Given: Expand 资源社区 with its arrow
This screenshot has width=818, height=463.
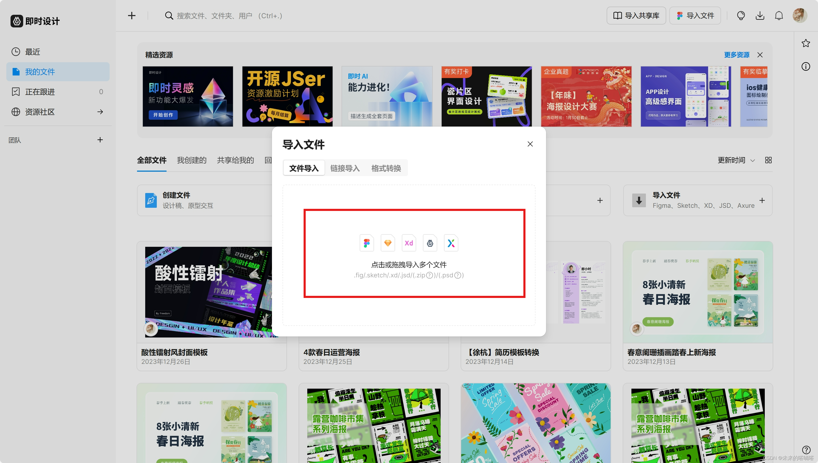Looking at the screenshot, I should [x=100, y=112].
